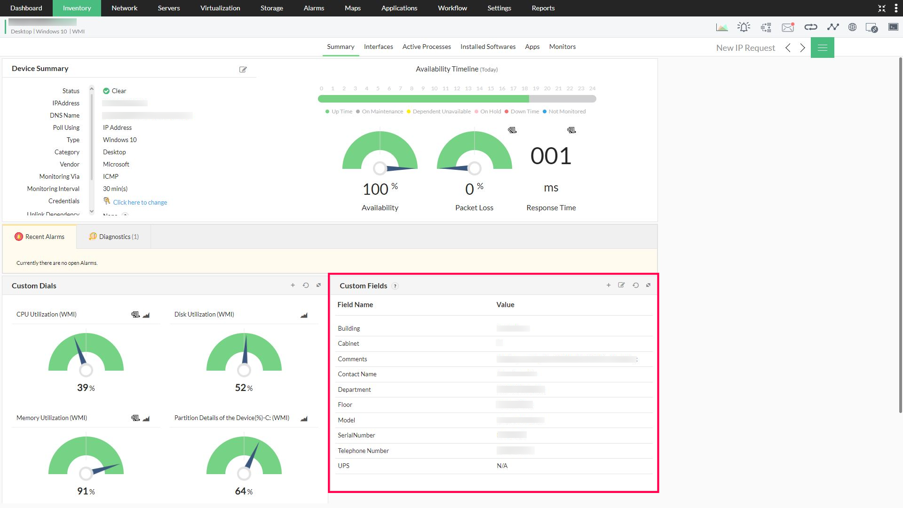Refresh the Custom Dials panel

coord(306,285)
